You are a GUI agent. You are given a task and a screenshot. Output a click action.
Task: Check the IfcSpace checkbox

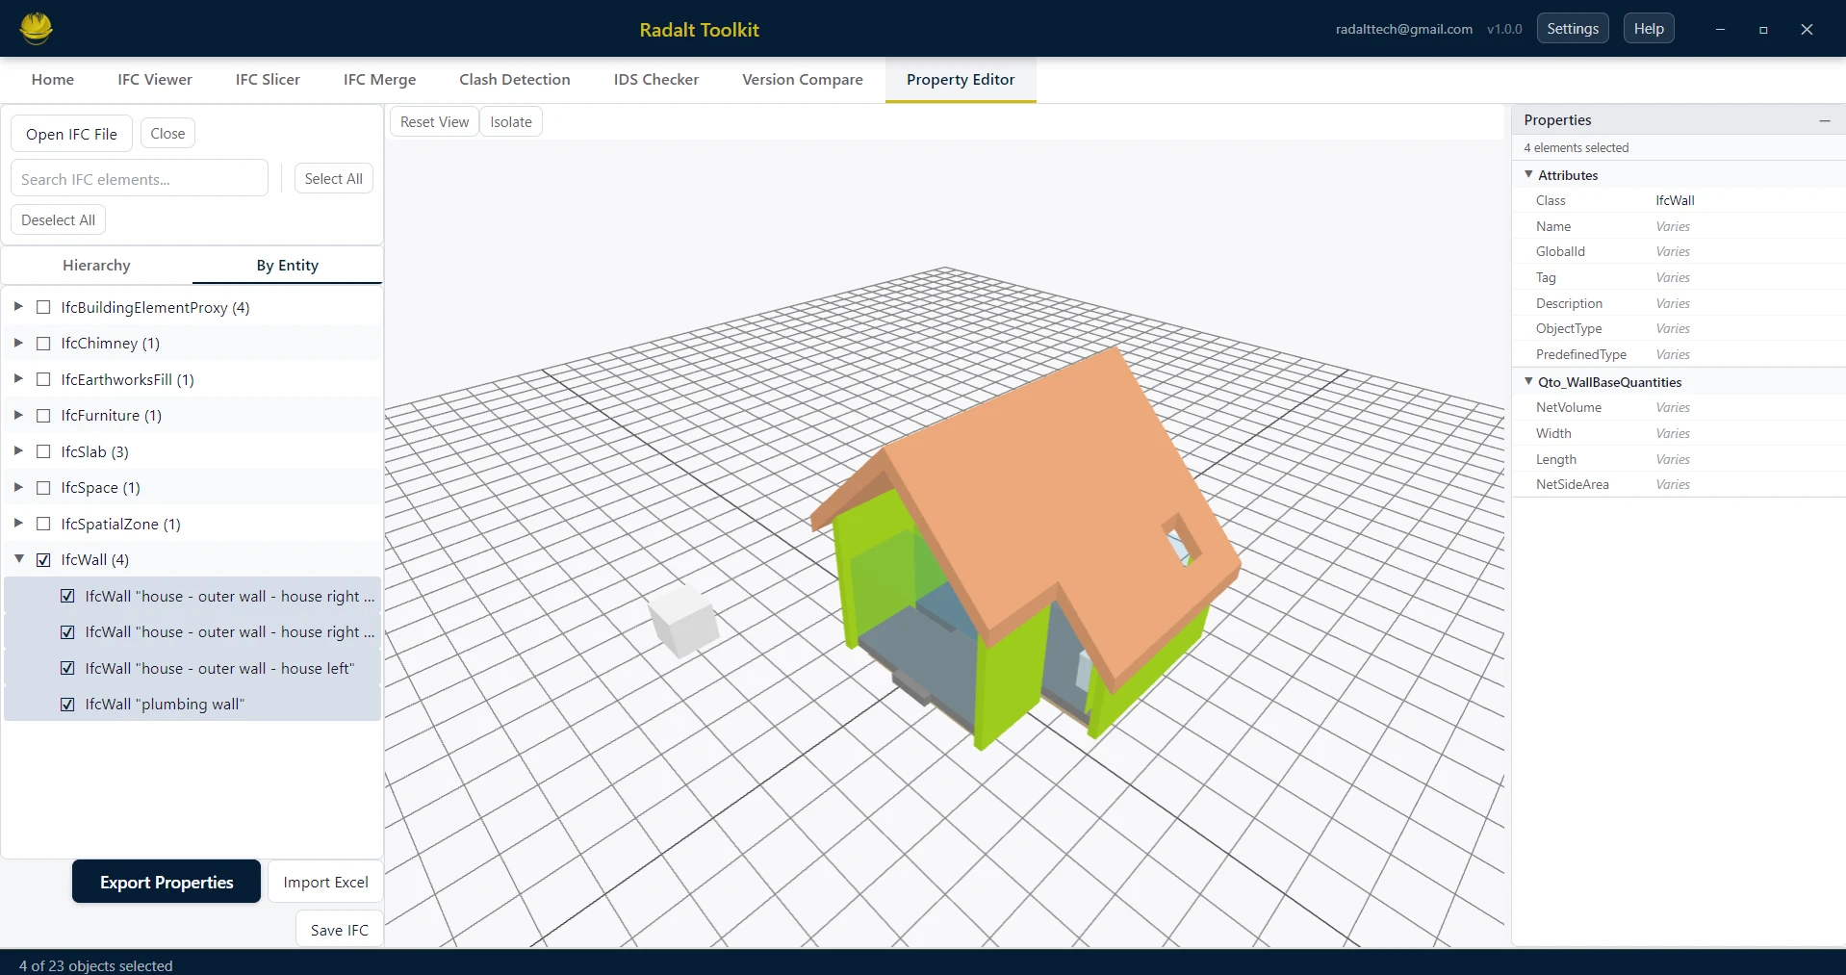(x=43, y=487)
